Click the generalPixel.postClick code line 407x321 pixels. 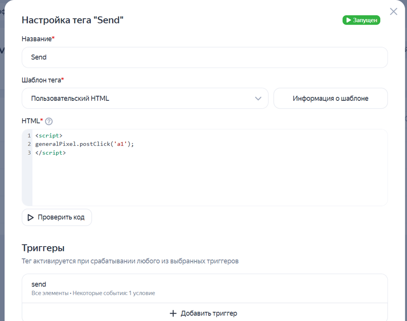[x=74, y=144]
